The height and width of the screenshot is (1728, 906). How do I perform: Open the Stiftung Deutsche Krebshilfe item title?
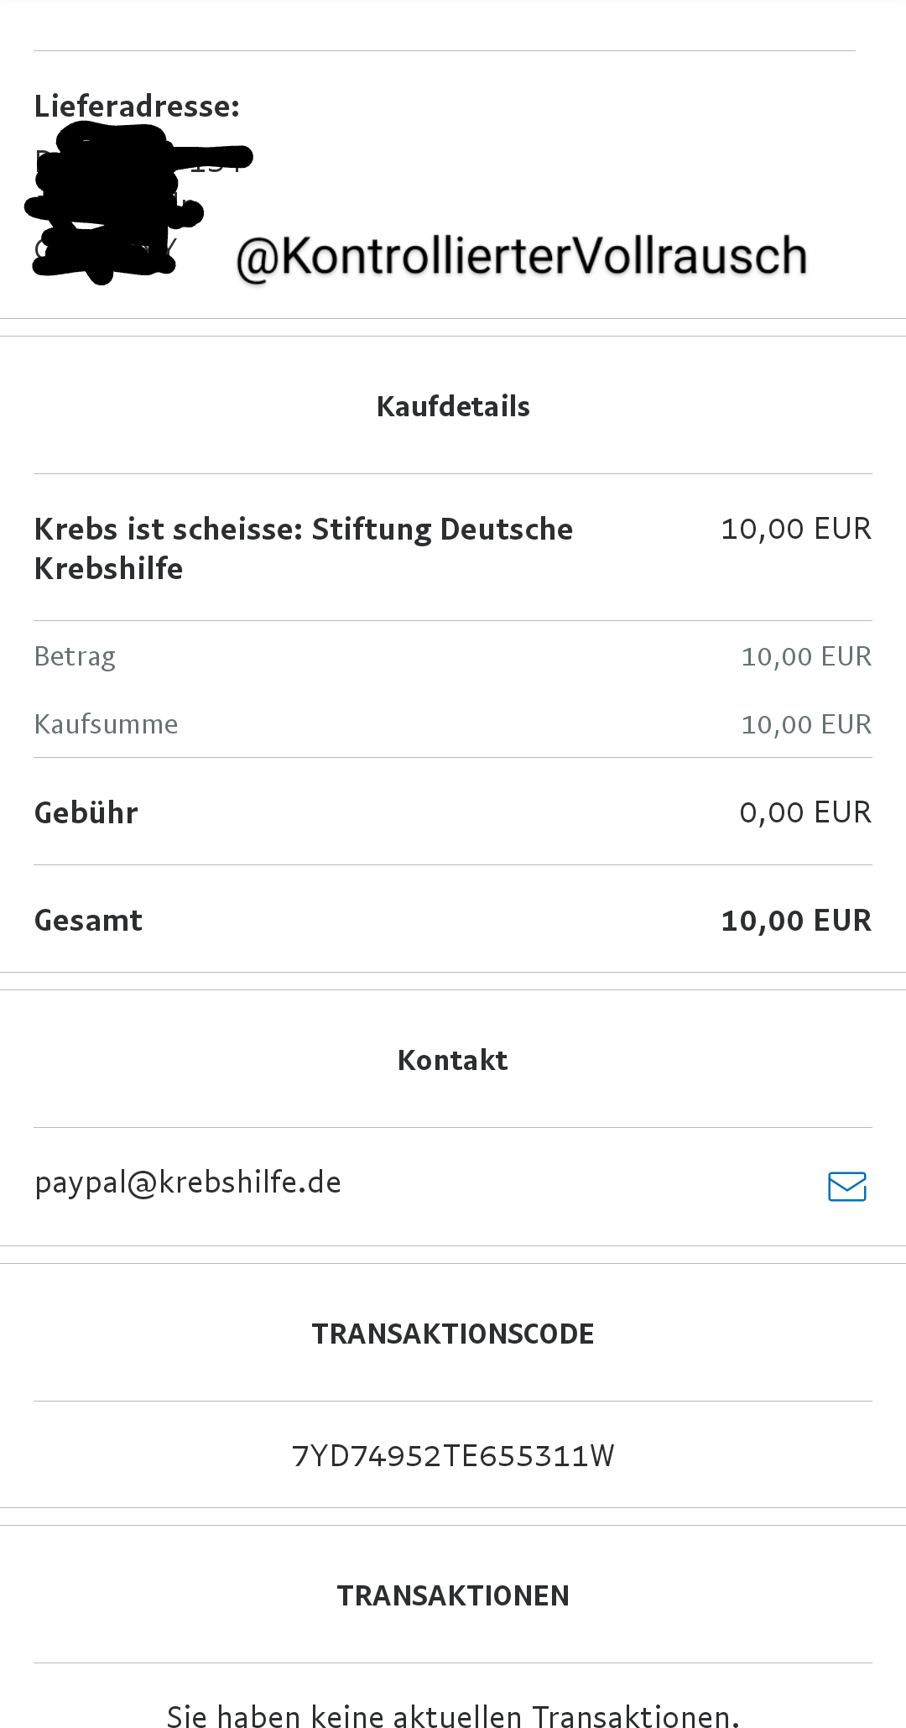(x=303, y=549)
